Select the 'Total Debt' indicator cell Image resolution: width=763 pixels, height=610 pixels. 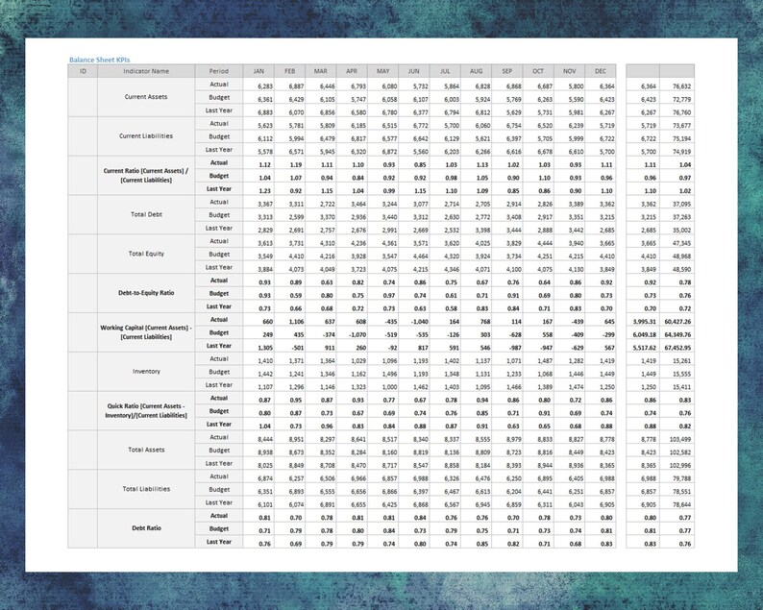pyautogui.click(x=146, y=214)
